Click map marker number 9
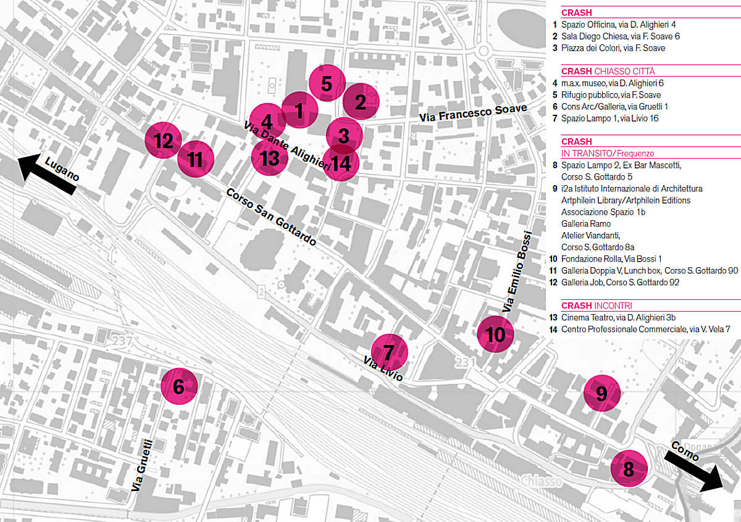The image size is (741, 522). tap(601, 393)
